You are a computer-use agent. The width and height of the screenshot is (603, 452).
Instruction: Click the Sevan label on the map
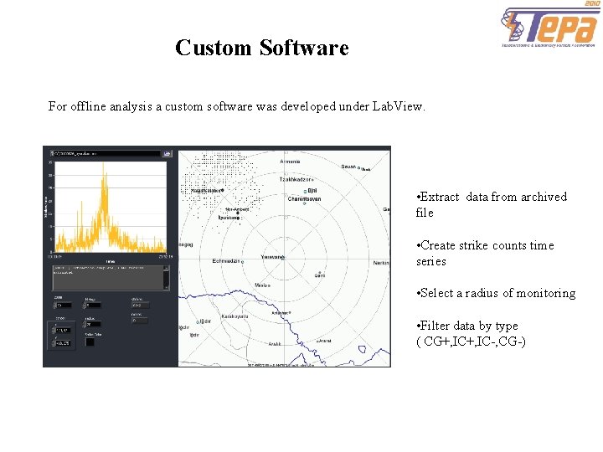point(348,167)
